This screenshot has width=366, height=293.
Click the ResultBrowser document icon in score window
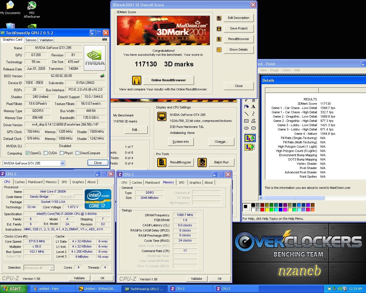pyautogui.click(x=219, y=39)
